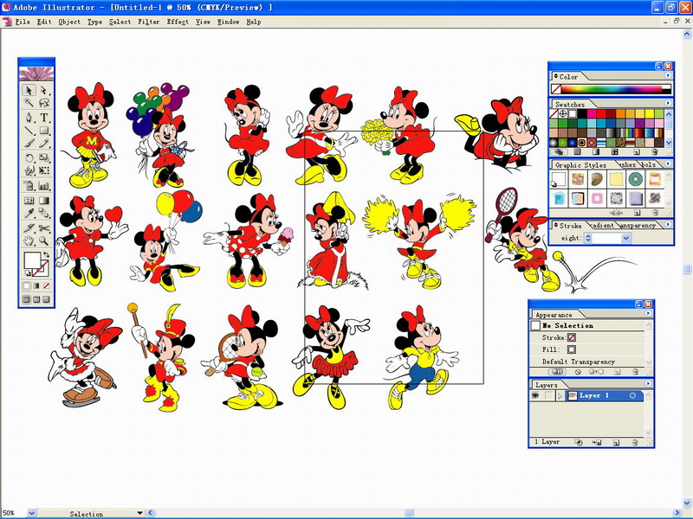Click the Stroke weight stepper arrows
Image resolution: width=693 pixels, height=519 pixels.
click(588, 239)
